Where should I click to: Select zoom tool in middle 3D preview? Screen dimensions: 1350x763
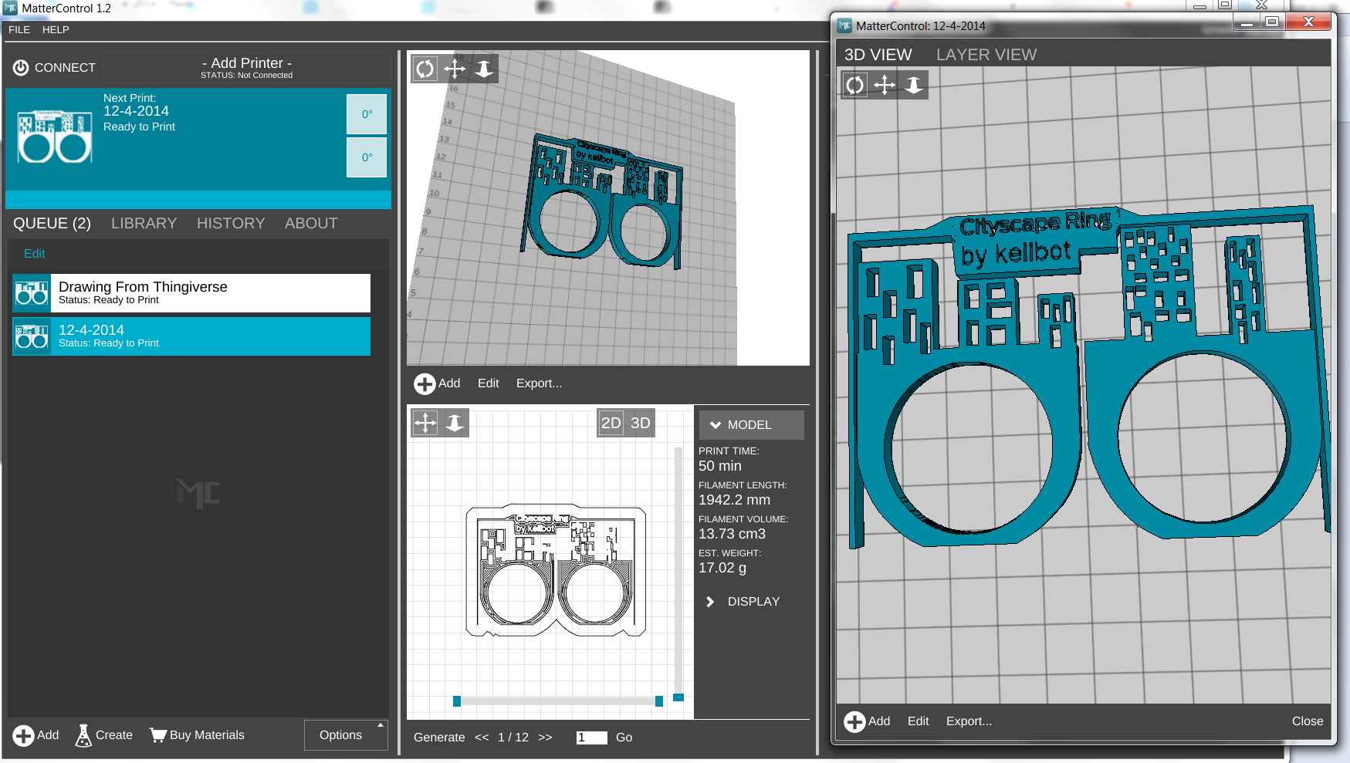pos(484,69)
